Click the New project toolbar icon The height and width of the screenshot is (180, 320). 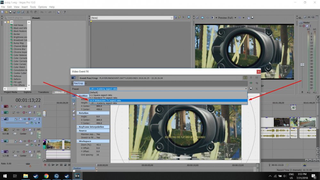coord(3,12)
